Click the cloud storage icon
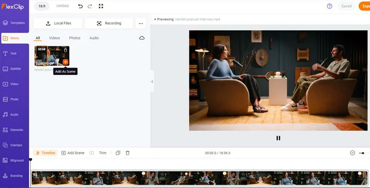 142,38
